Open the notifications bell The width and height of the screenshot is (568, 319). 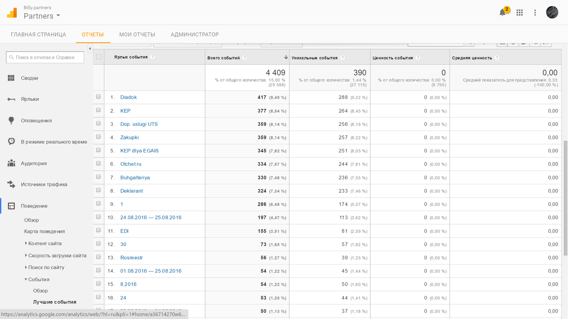click(x=502, y=13)
